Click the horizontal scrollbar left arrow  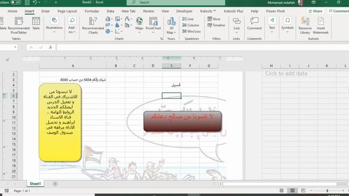[220, 184]
